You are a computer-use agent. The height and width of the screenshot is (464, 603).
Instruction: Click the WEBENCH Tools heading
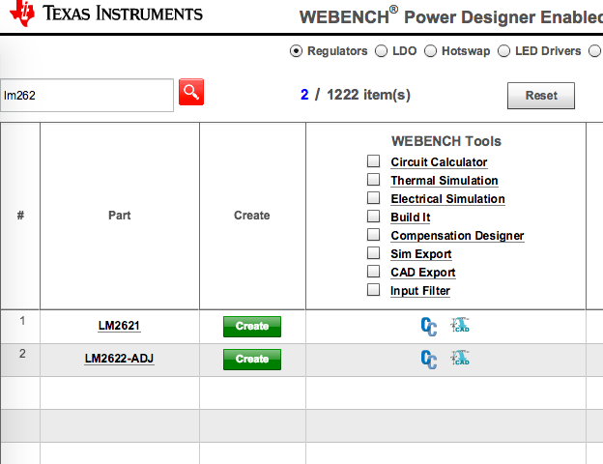click(446, 141)
